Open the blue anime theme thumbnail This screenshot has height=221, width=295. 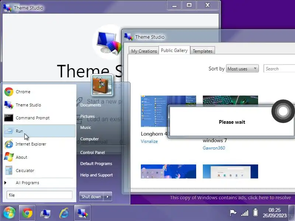point(169,171)
